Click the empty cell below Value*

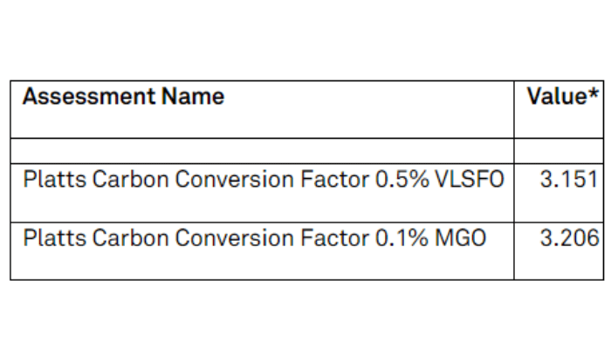558,150
